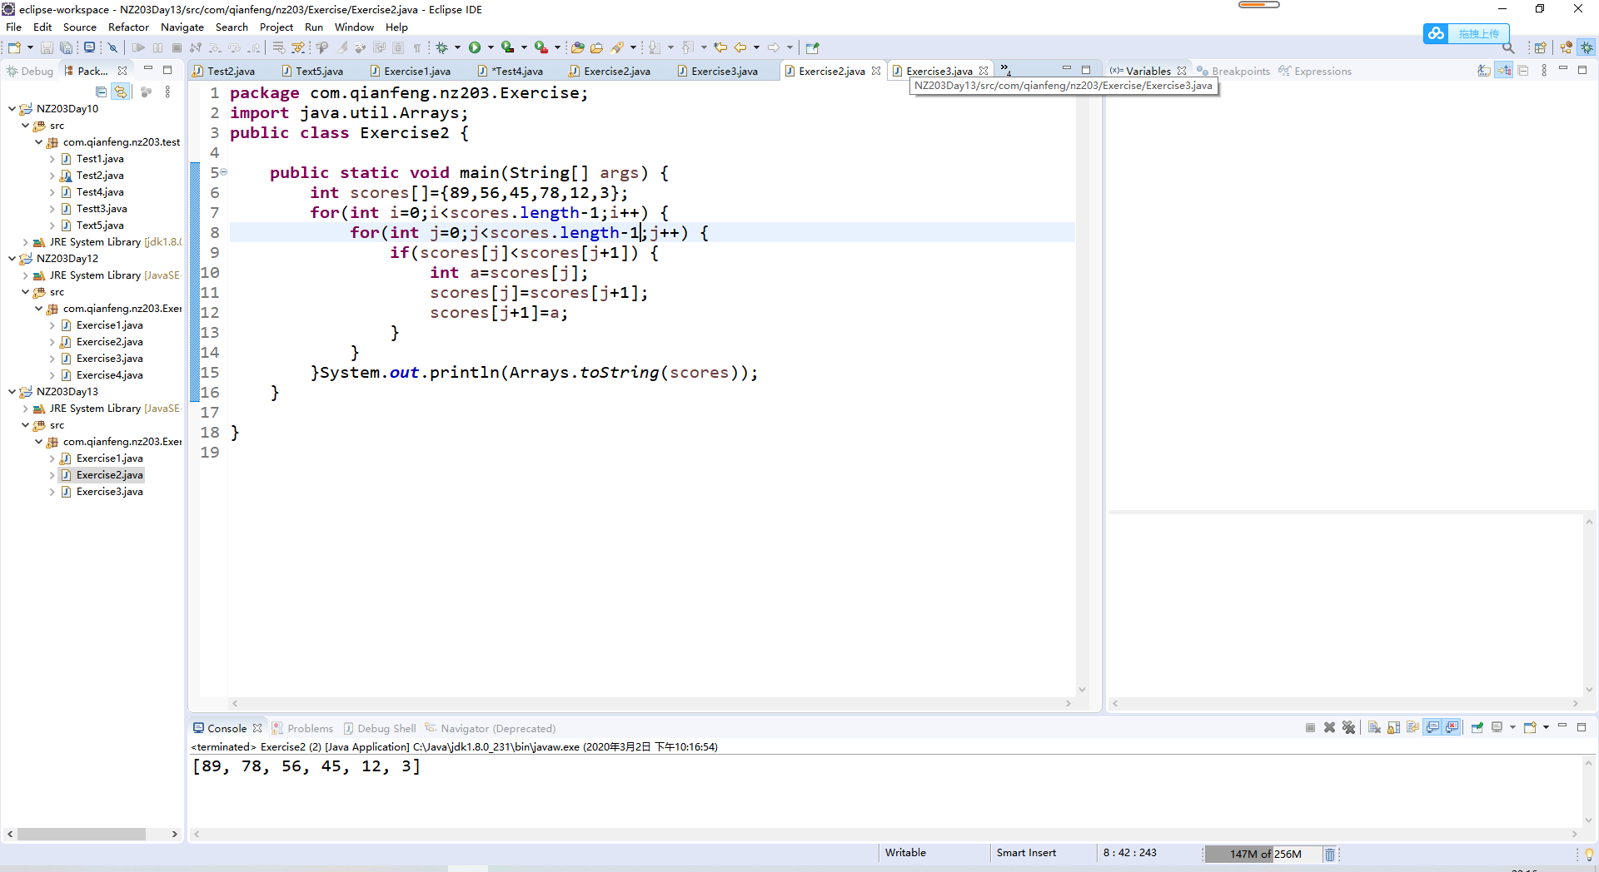Click the New file wizard icon

point(14,47)
